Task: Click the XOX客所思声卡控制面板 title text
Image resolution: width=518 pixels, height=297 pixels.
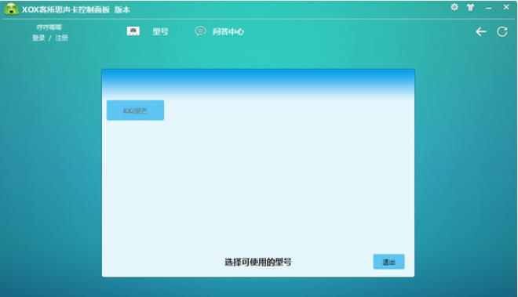Action: click(66, 9)
